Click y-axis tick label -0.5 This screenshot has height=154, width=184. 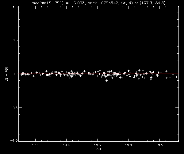tap(14, 108)
